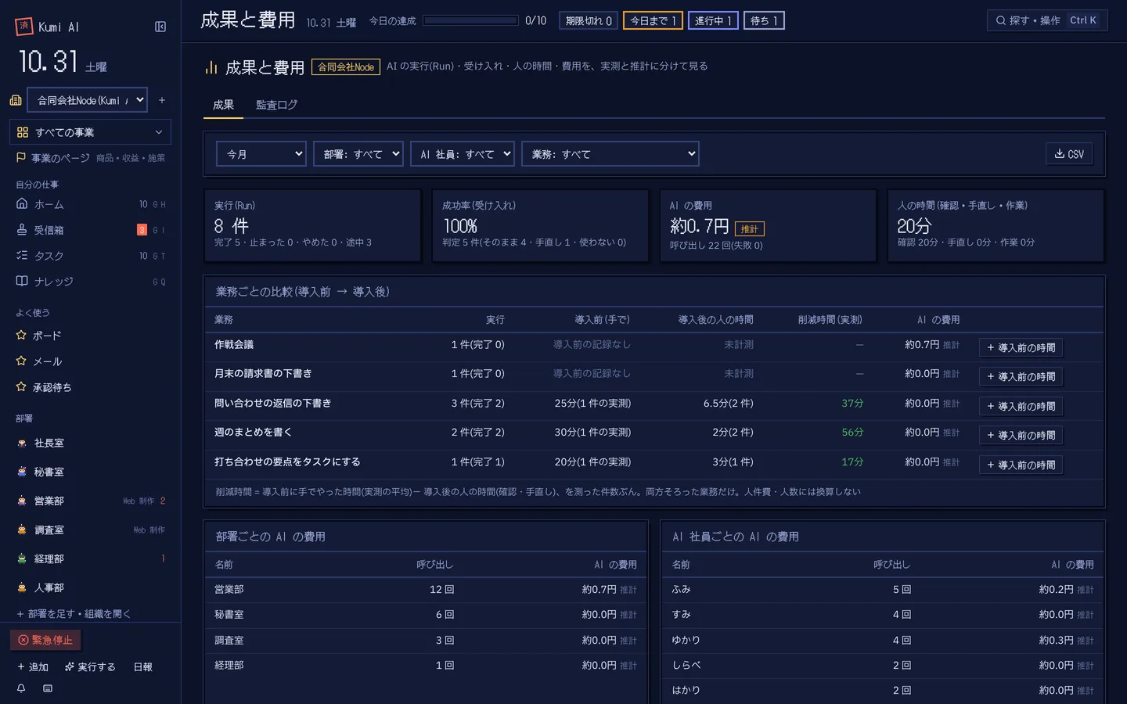This screenshot has height=704, width=1127.
Task: Add 導入前の時間 for 作戦会議
Action: pos(1021,347)
